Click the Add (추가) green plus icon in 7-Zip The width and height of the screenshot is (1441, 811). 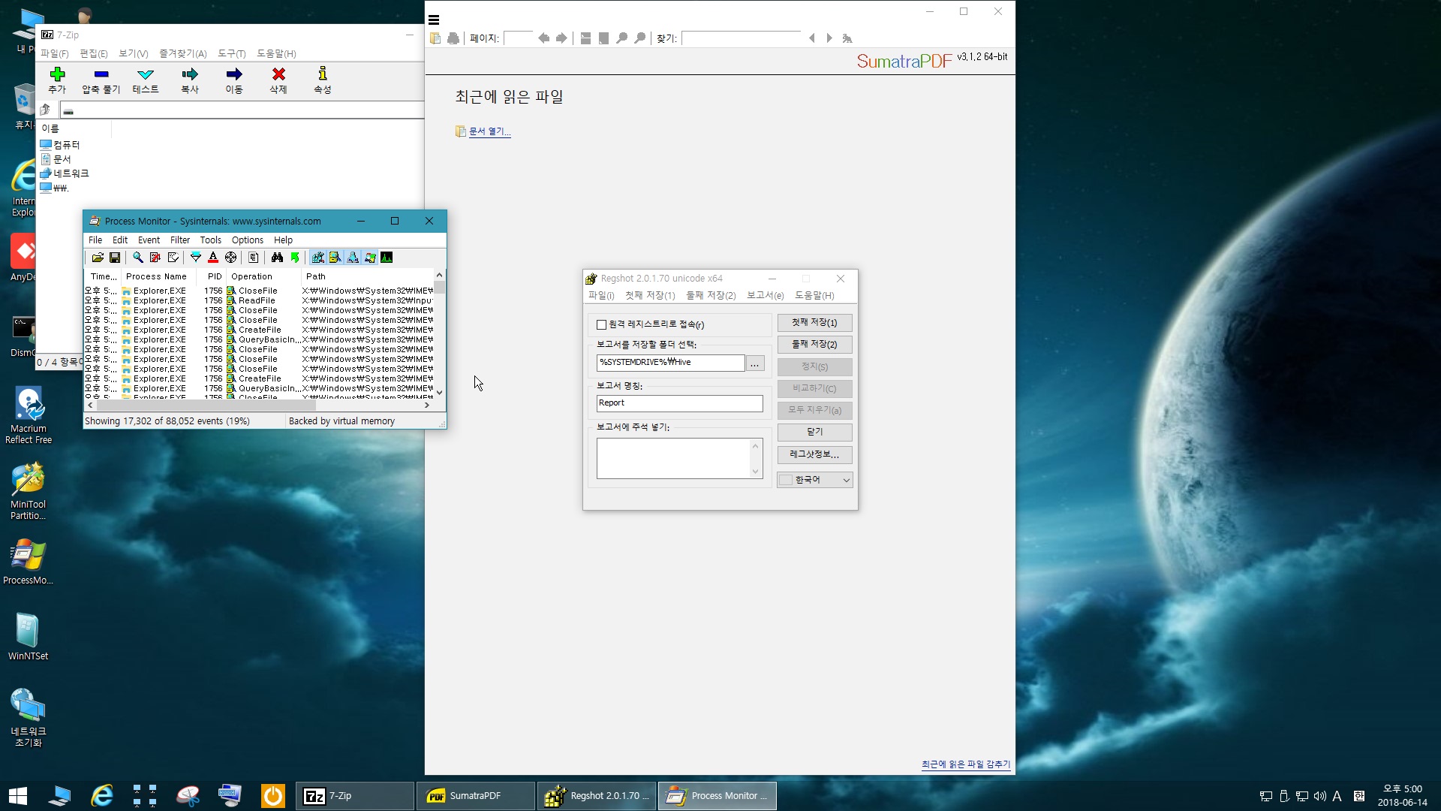point(57,74)
